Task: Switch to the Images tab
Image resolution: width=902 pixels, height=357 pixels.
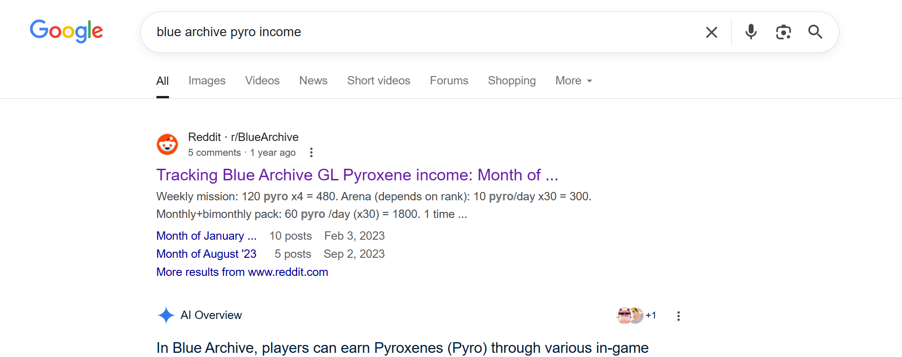Action: [207, 81]
